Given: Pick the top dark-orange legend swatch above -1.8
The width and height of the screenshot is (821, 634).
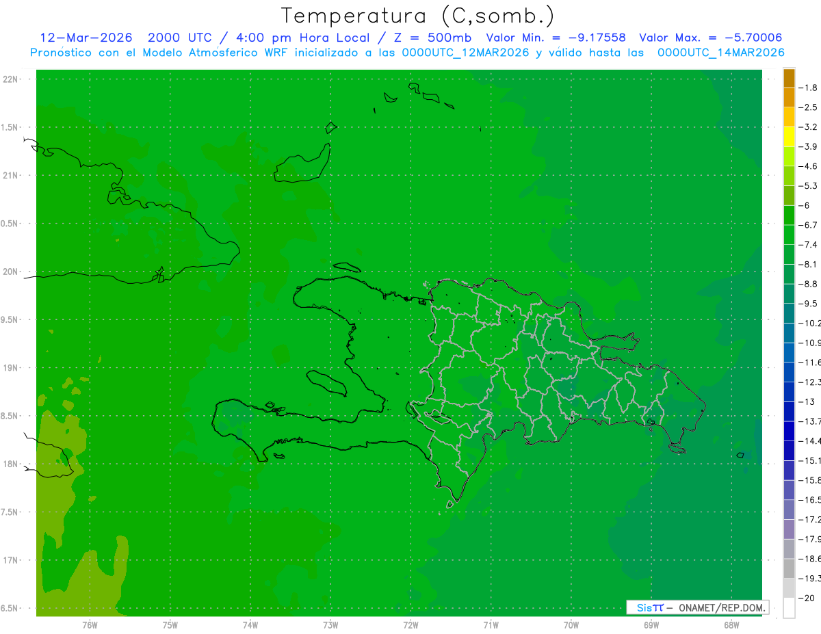Looking at the screenshot, I should tap(789, 77).
